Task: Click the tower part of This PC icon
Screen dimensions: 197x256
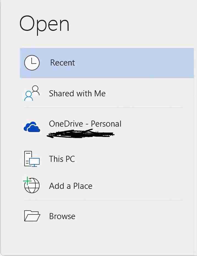Action: coord(28,158)
